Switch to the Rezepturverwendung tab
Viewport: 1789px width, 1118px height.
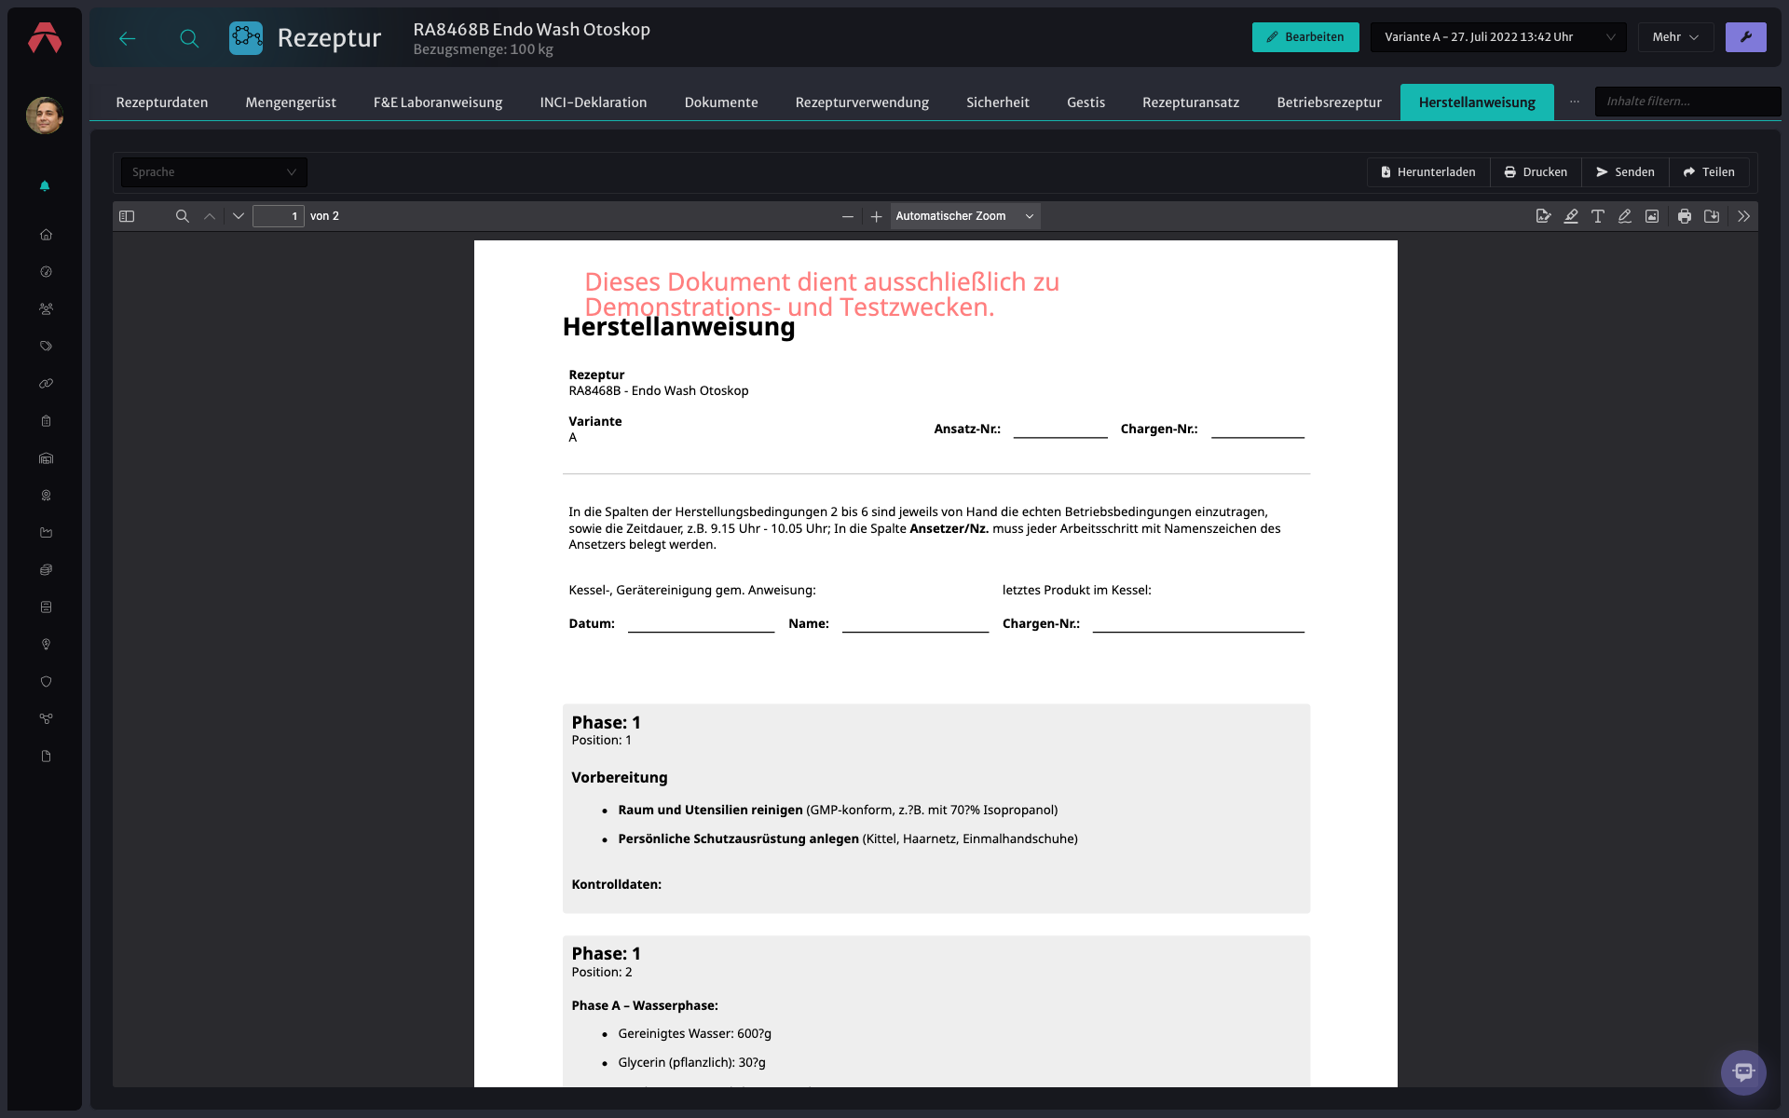click(x=862, y=102)
